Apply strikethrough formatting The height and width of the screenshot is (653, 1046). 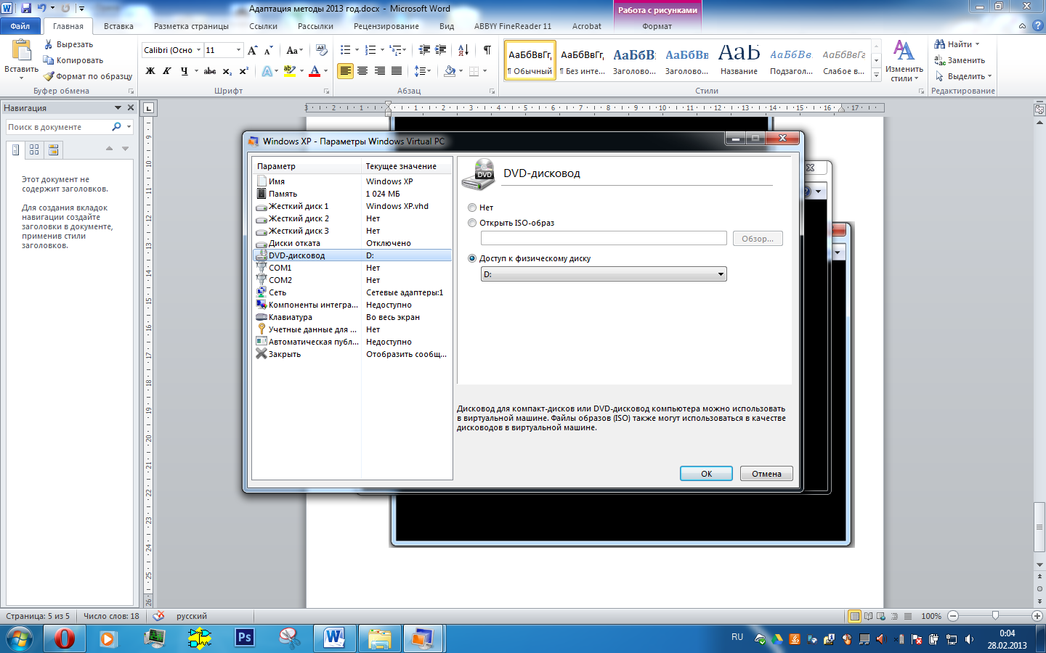(210, 71)
